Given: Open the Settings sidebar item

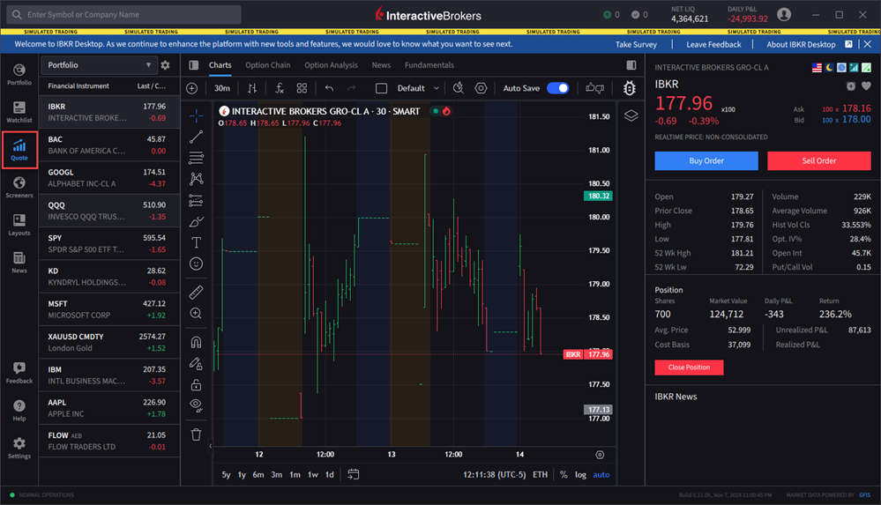Looking at the screenshot, I should point(19,449).
